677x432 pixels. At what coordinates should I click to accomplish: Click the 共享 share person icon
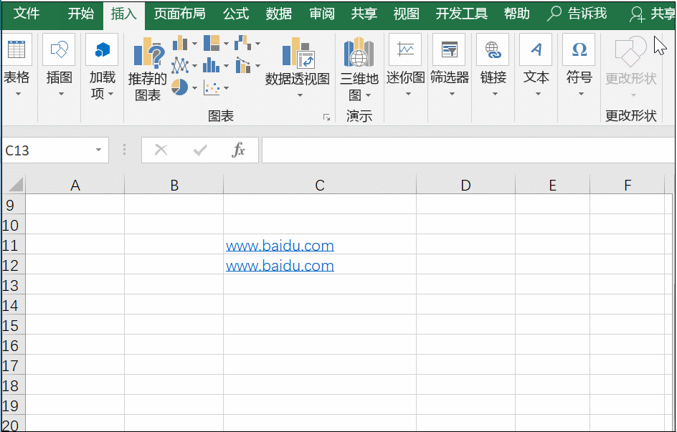(638, 14)
